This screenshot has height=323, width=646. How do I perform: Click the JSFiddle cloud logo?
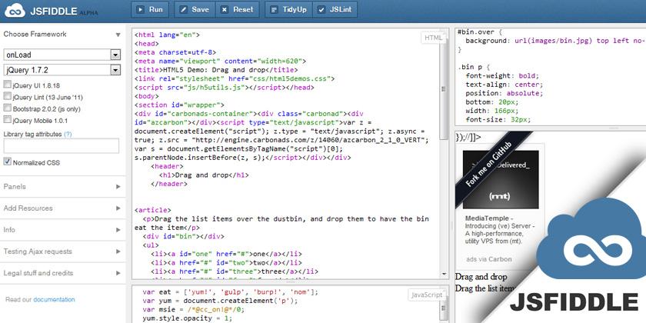15,10
